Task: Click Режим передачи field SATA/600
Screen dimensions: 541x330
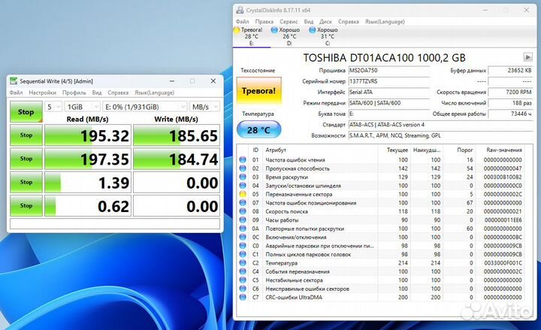Action: (x=389, y=103)
